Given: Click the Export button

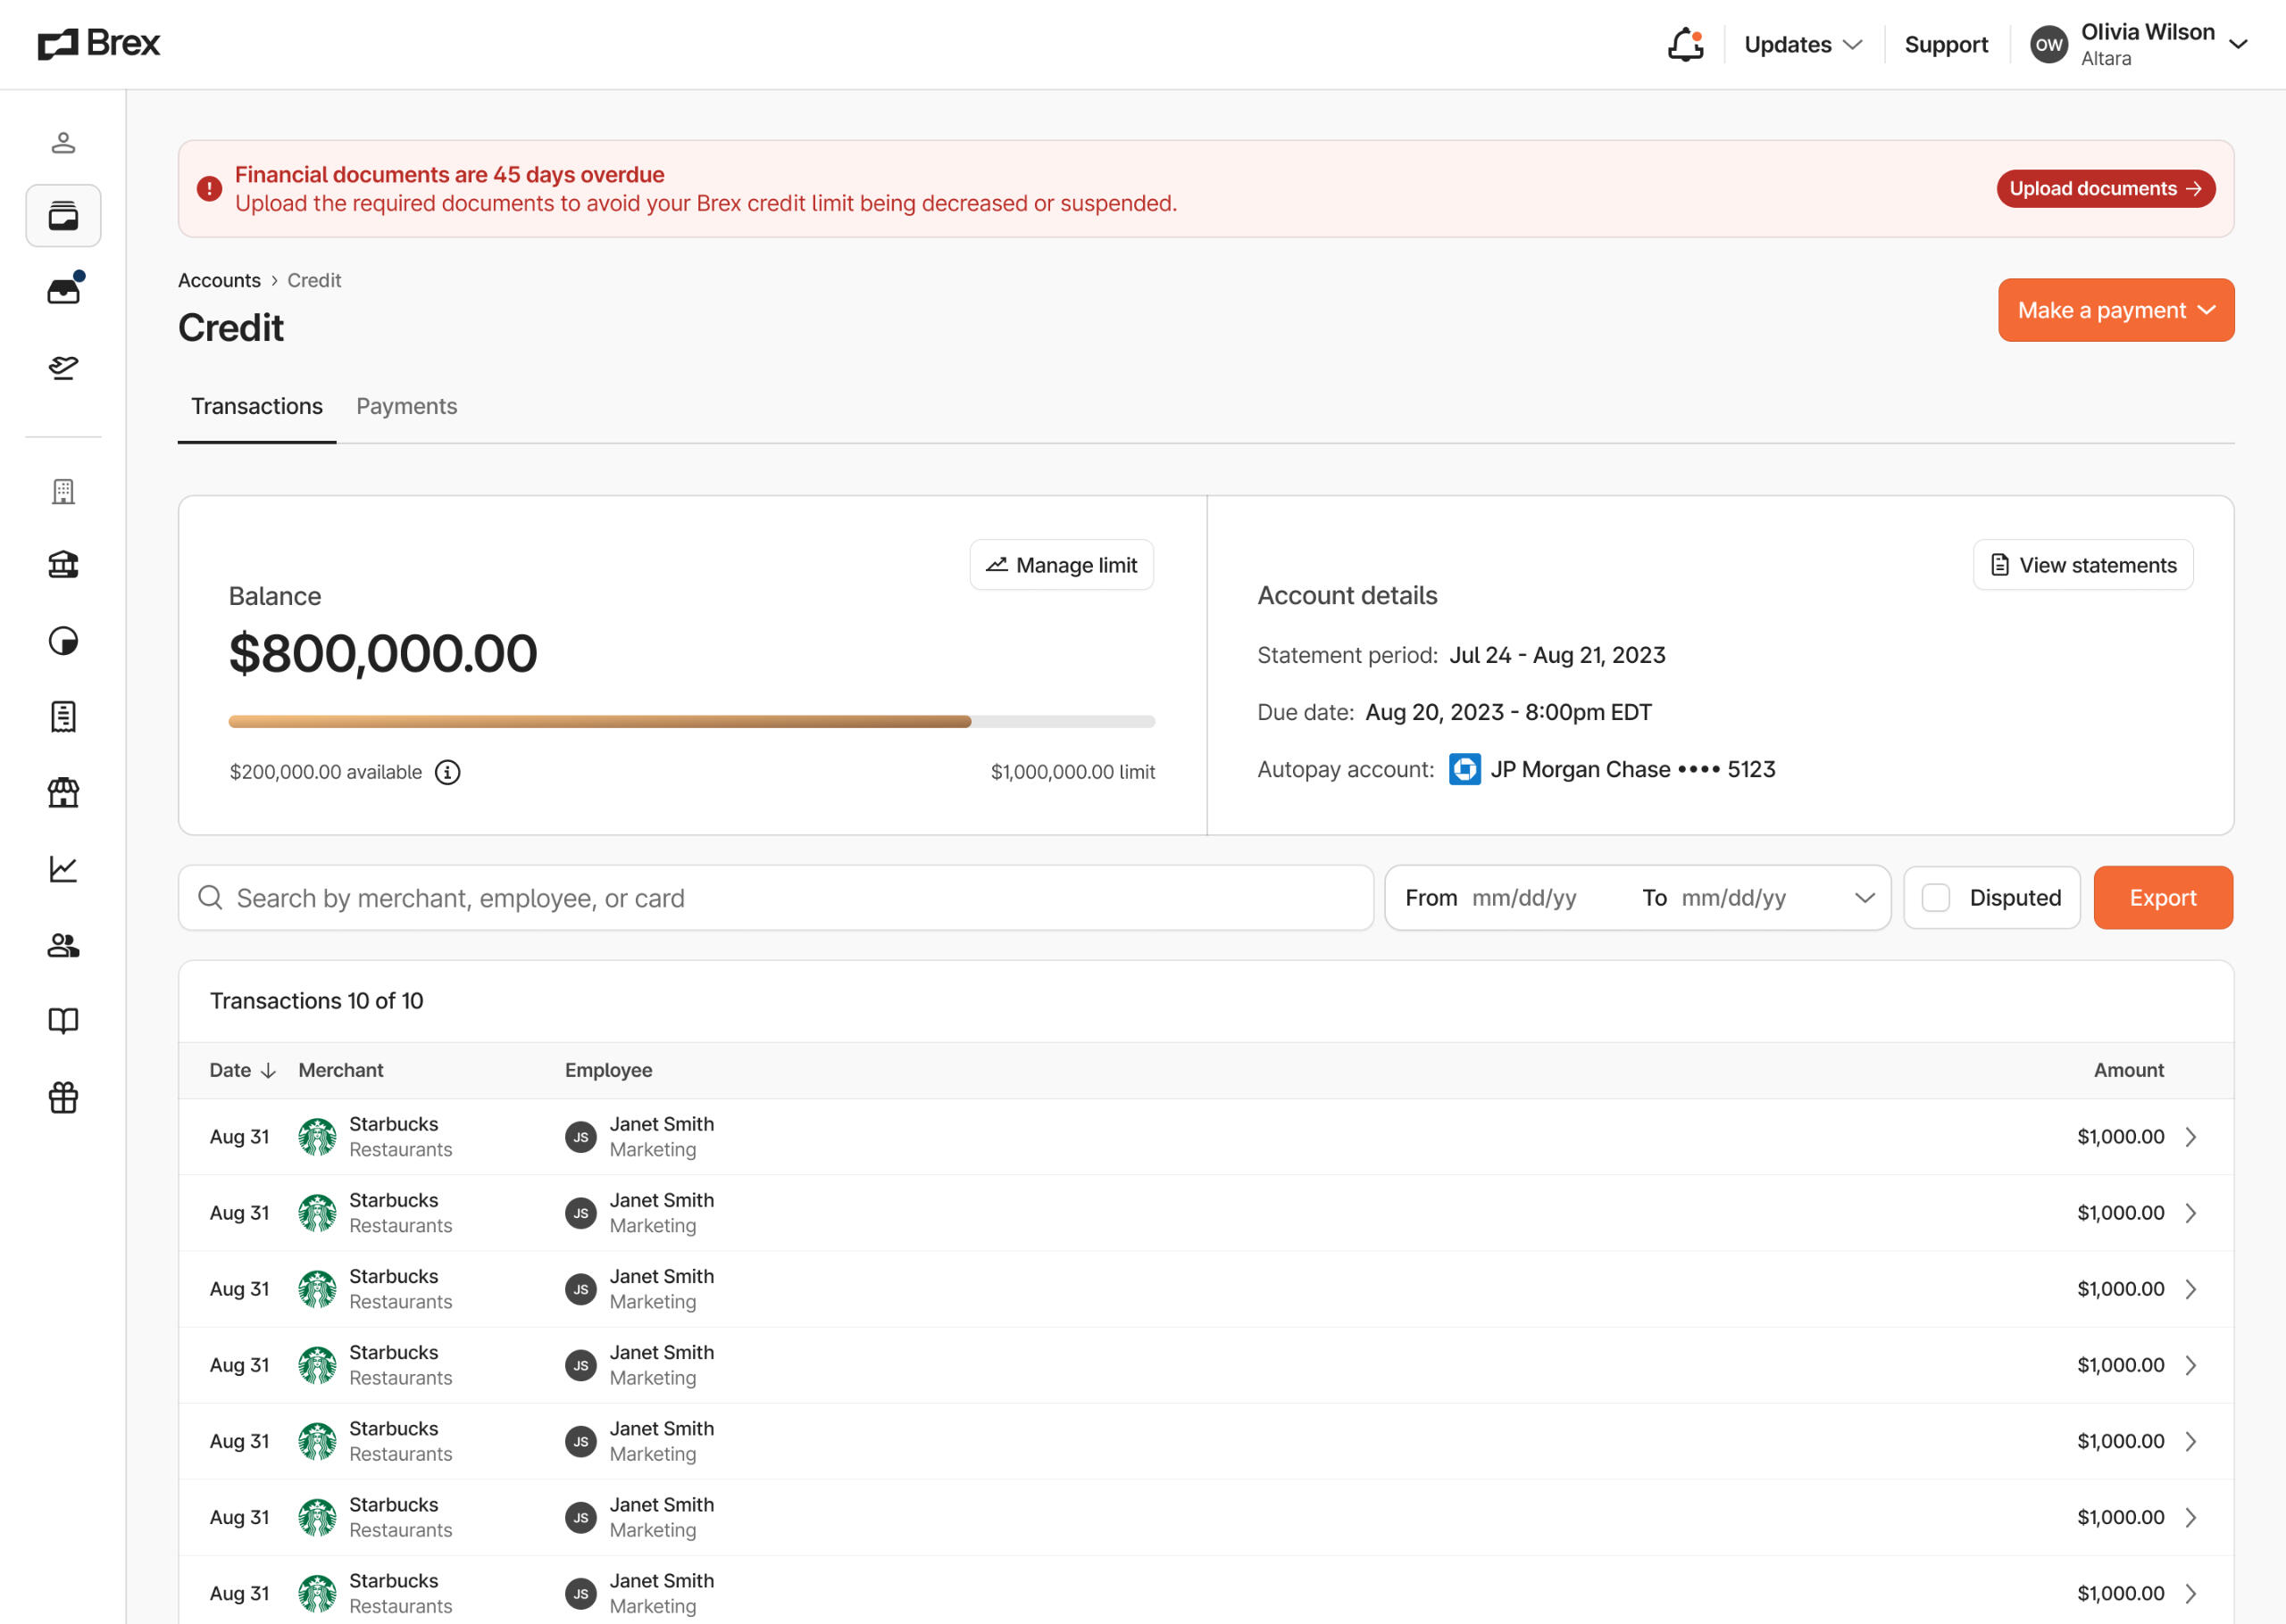Looking at the screenshot, I should tap(2162, 898).
